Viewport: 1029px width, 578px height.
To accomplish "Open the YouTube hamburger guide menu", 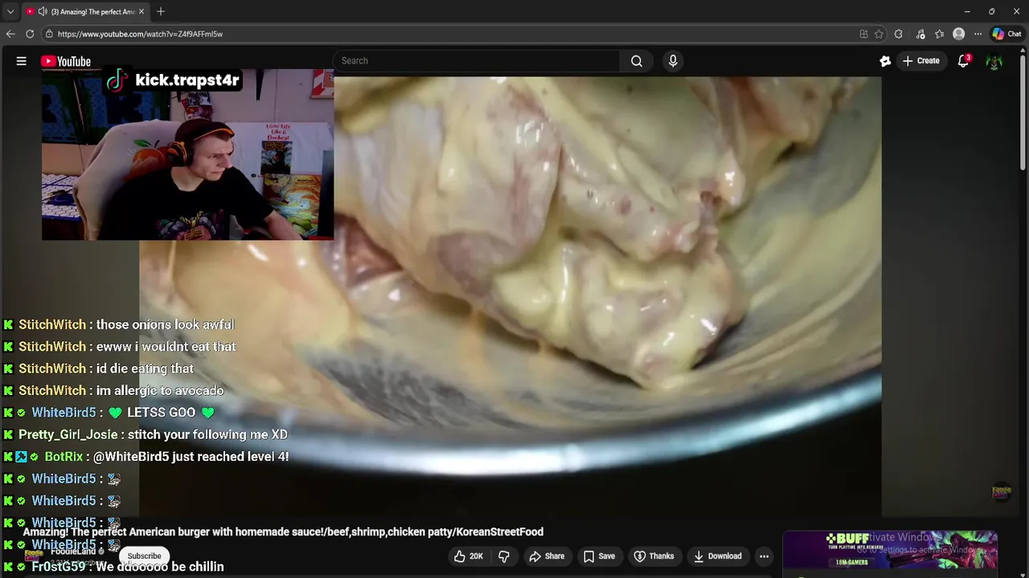I will pyautogui.click(x=22, y=61).
